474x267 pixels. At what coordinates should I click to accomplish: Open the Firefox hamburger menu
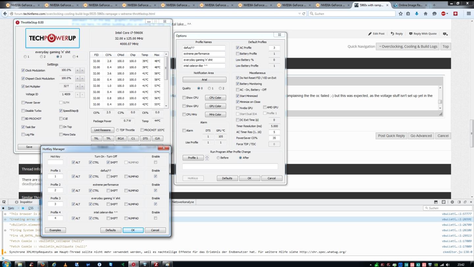point(469,14)
